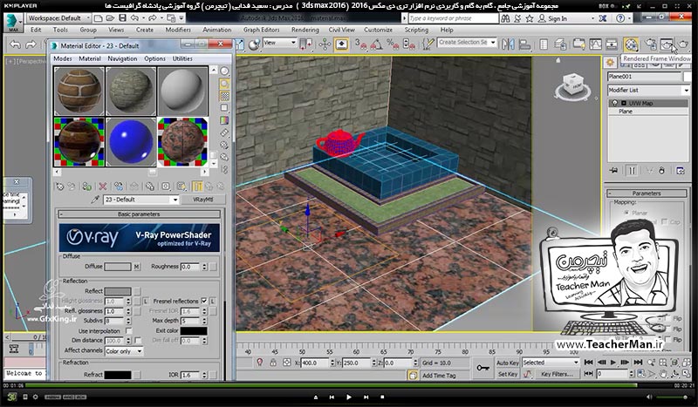The image size is (698, 407).
Task: Toggle Keyboard Shortcut Override icon
Action: click(x=341, y=44)
